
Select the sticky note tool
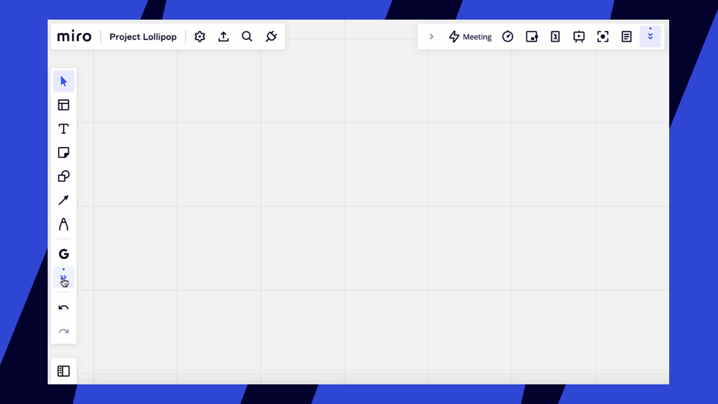point(63,152)
